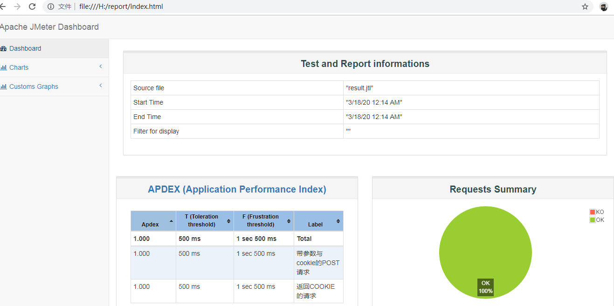Click 500 ms in 返回COOKIE row

coord(205,291)
